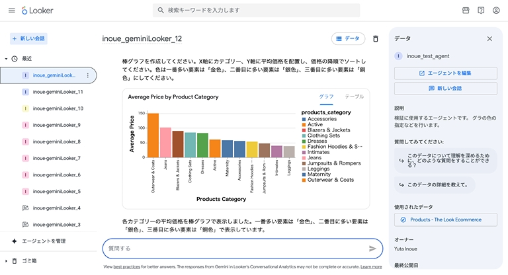
Task: Click the search magnifier icon
Action: (161, 11)
